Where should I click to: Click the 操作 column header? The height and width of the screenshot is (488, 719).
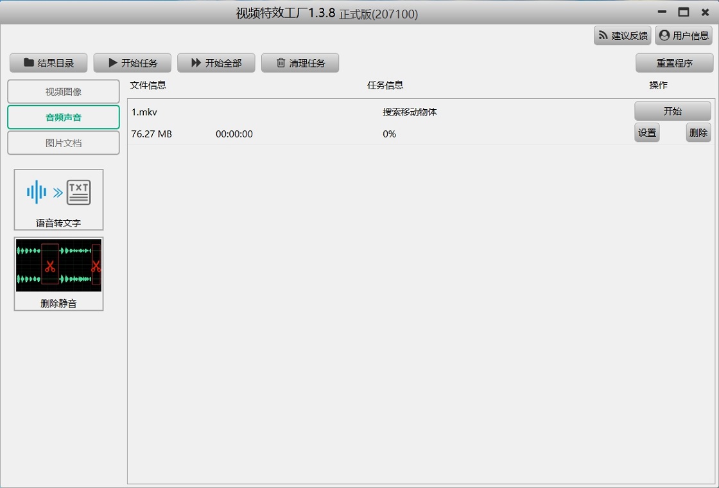click(x=659, y=85)
